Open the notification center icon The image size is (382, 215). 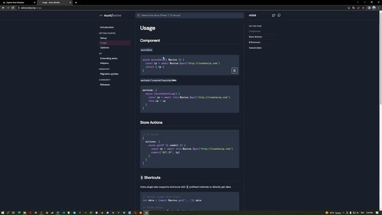point(377,213)
